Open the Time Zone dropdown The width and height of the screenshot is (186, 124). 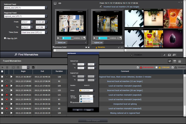coord(46,32)
